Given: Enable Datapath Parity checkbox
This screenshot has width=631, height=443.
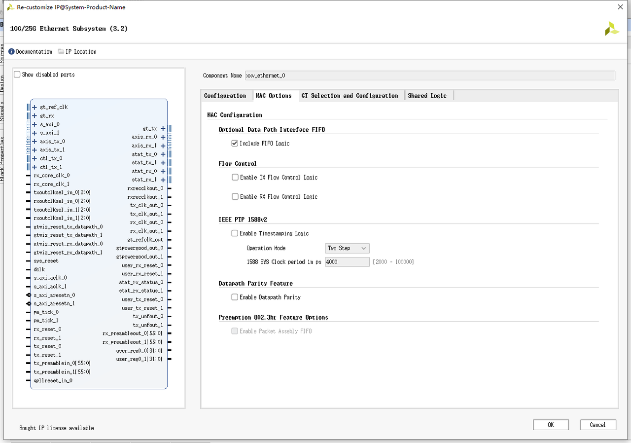Looking at the screenshot, I should coord(235,297).
